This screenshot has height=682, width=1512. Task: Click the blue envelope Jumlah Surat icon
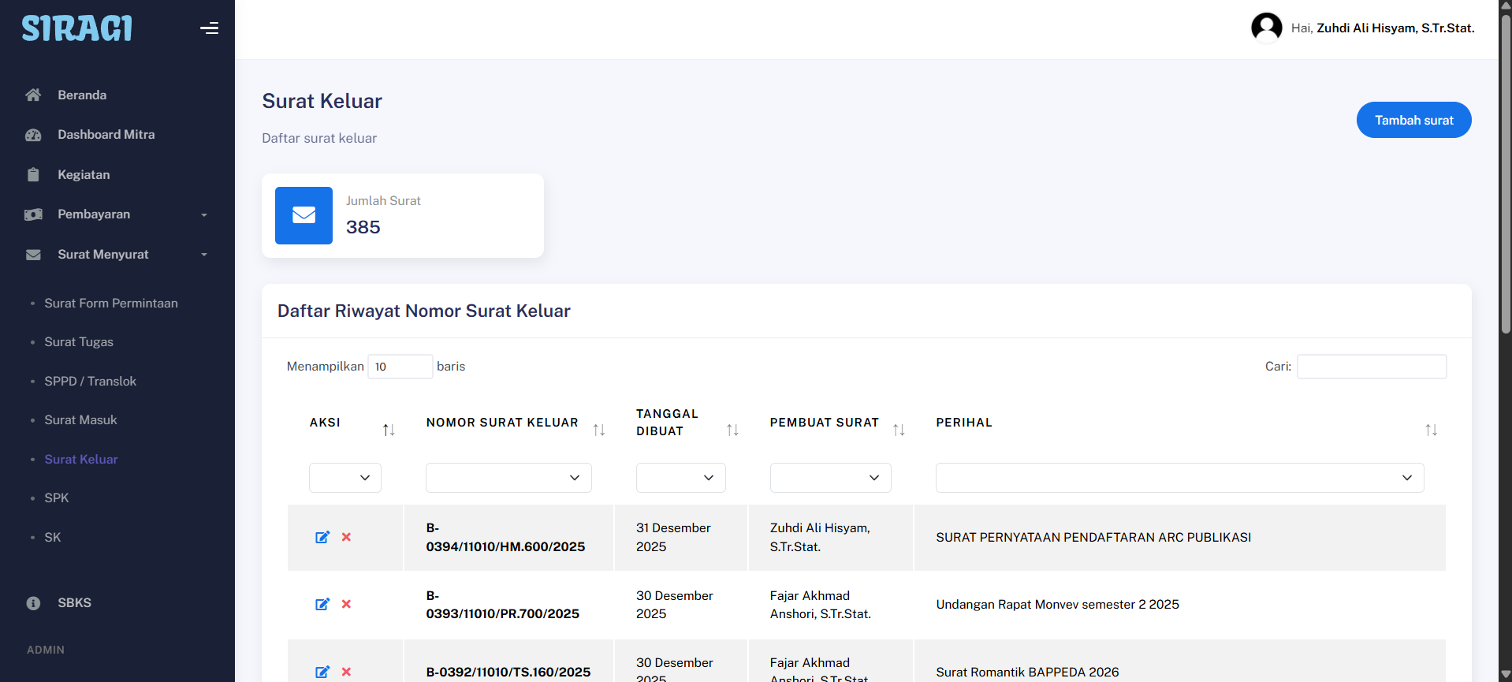click(304, 215)
